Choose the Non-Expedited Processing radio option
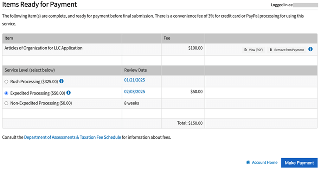321x169 pixels. click(x=6, y=103)
